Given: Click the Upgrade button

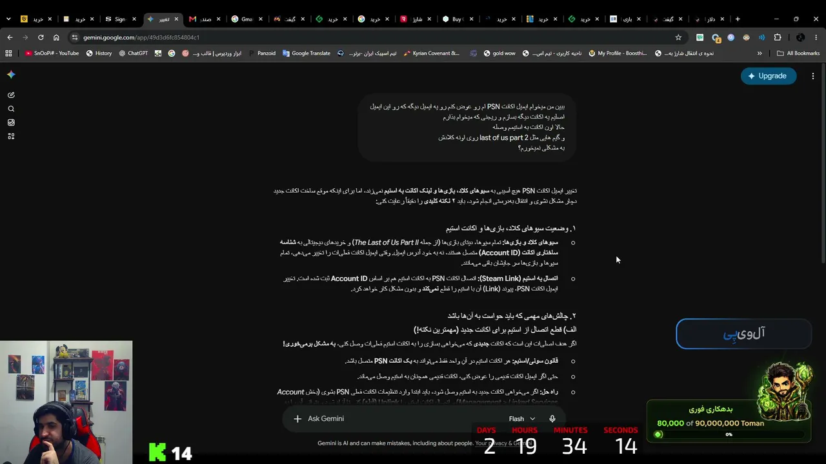Looking at the screenshot, I should click(768, 76).
